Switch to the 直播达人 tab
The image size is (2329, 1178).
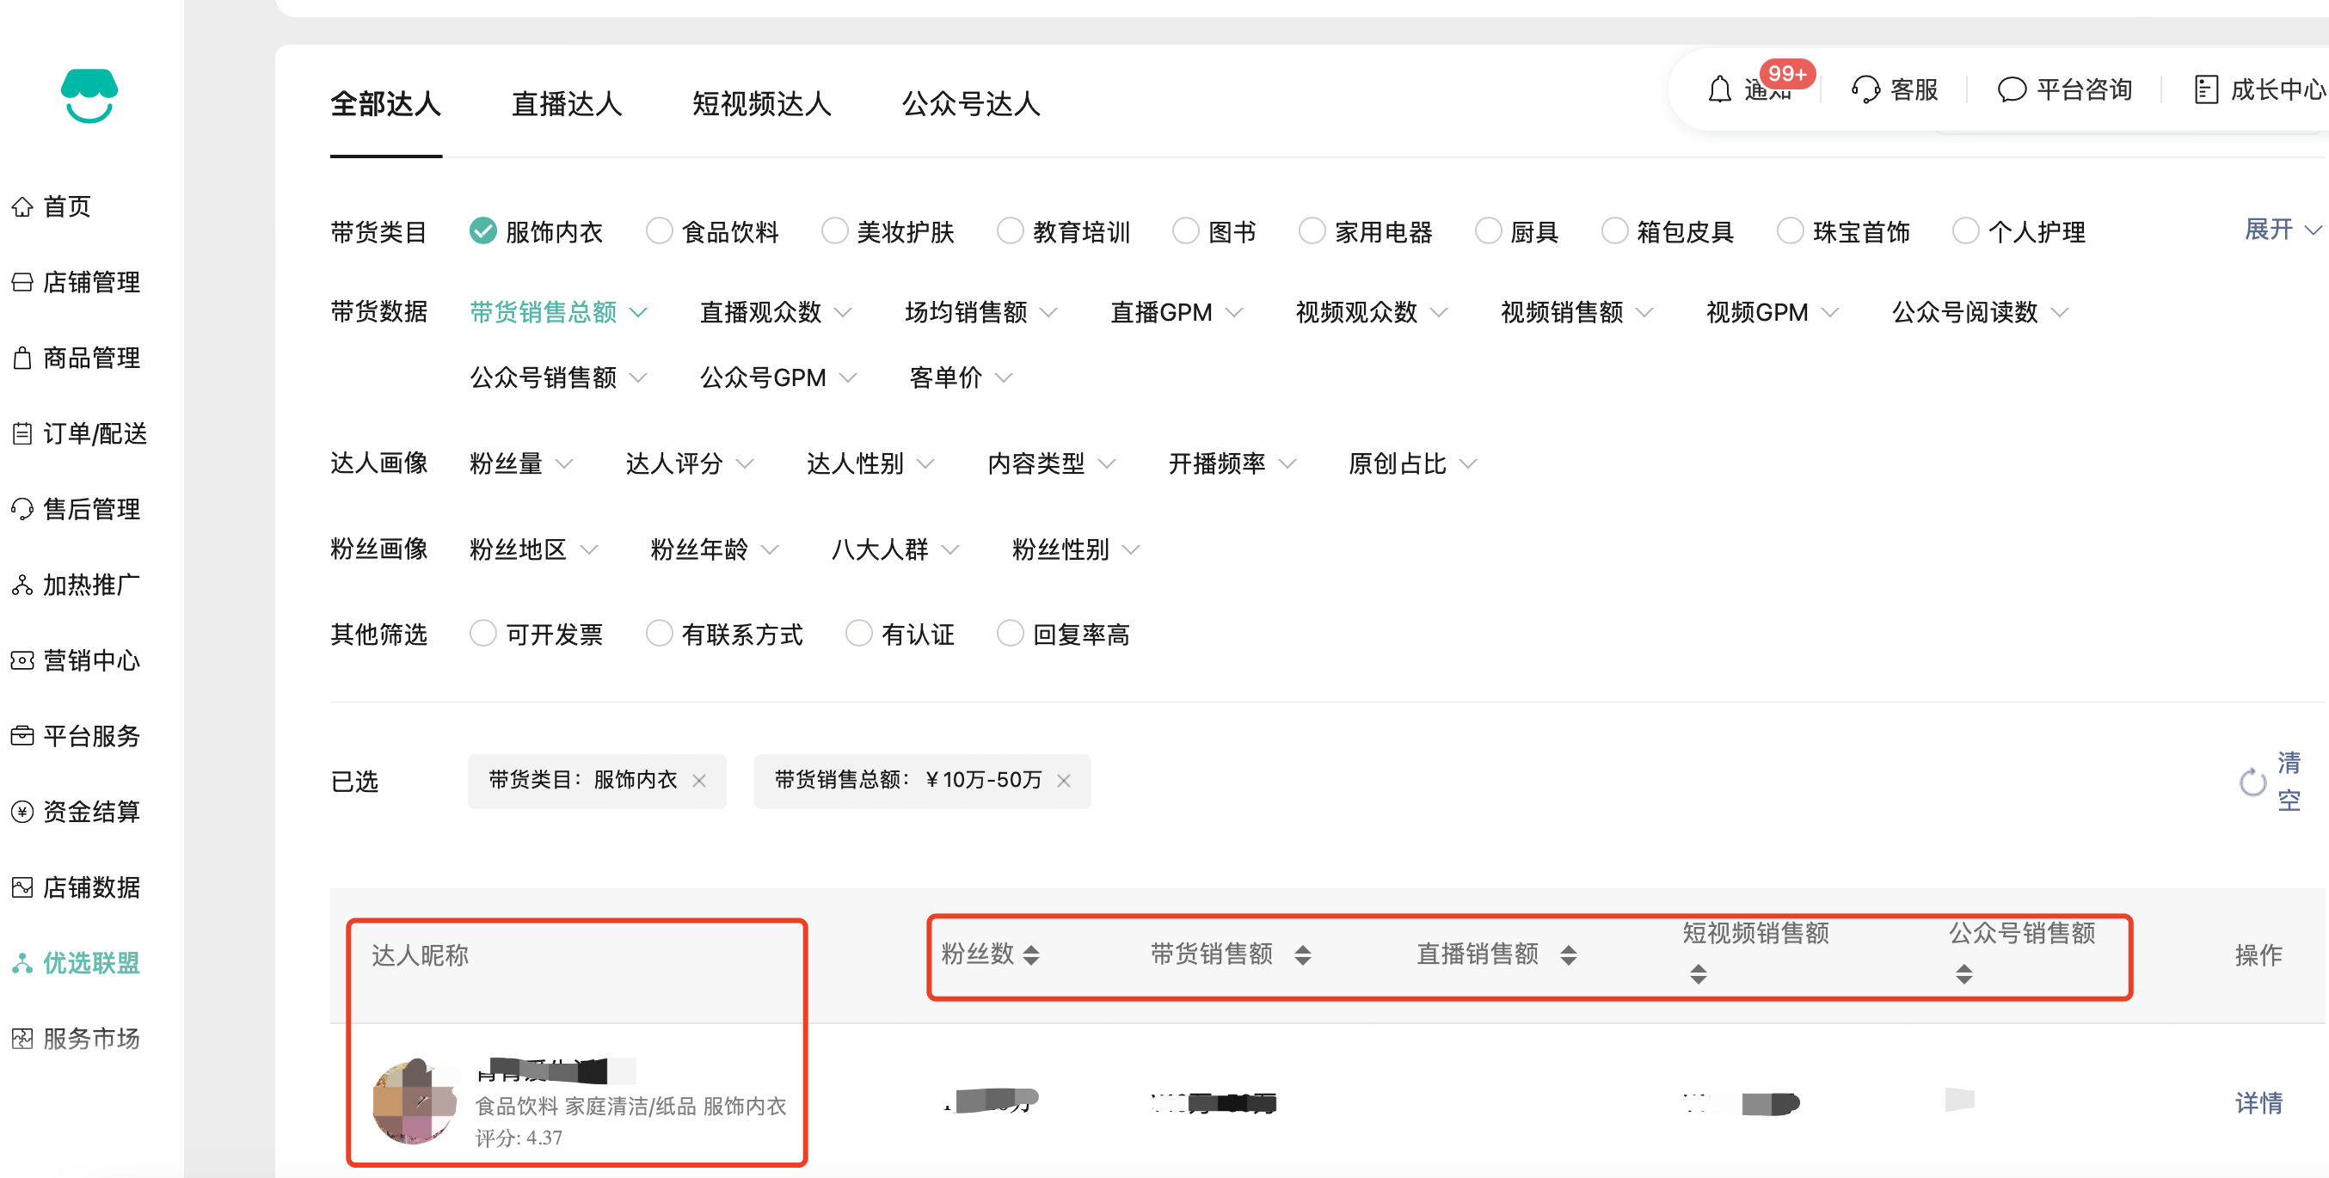pyautogui.click(x=566, y=104)
